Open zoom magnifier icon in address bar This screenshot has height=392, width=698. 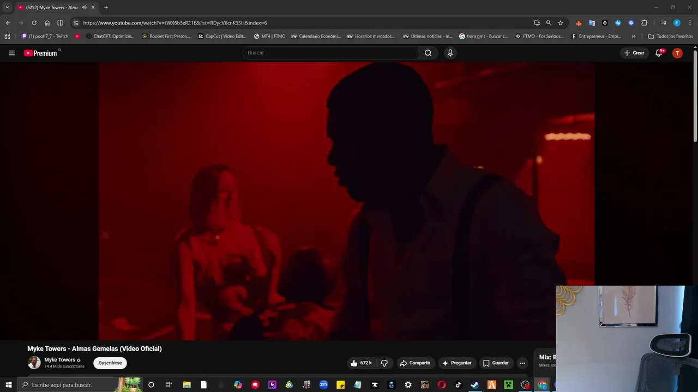pos(549,23)
